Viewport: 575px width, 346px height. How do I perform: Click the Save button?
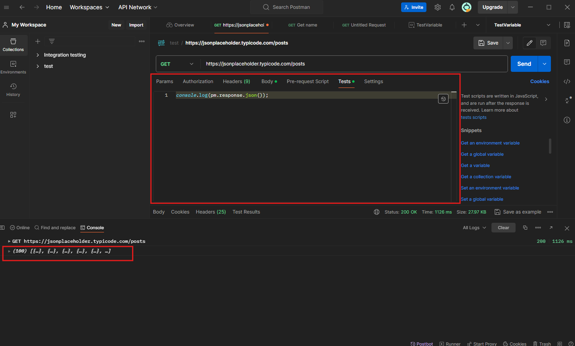click(488, 43)
